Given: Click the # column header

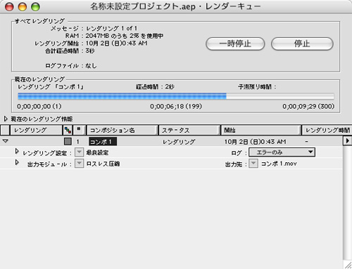Looking at the screenshot, I should (79, 130).
